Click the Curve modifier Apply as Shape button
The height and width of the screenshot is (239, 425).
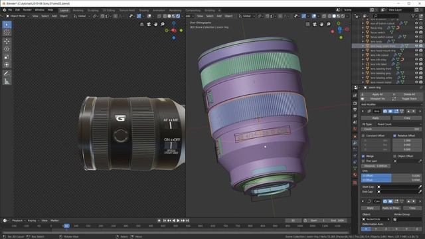pos(390,208)
